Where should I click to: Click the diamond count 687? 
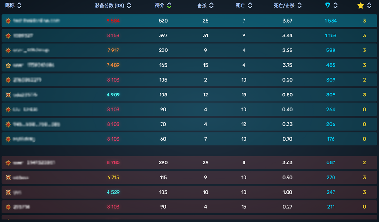pyautogui.click(x=331, y=162)
